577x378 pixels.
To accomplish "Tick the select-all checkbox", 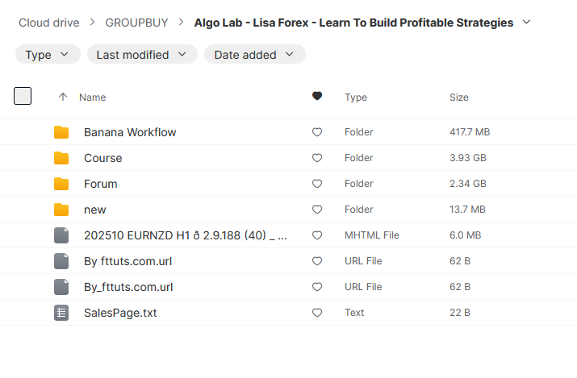I will [x=23, y=96].
